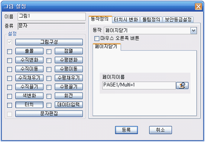Tick the 수직이동 checkbox
The image size is (205, 142).
(9, 70)
